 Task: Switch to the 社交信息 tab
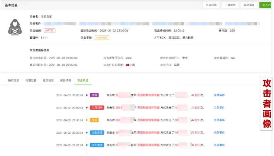click(48, 80)
